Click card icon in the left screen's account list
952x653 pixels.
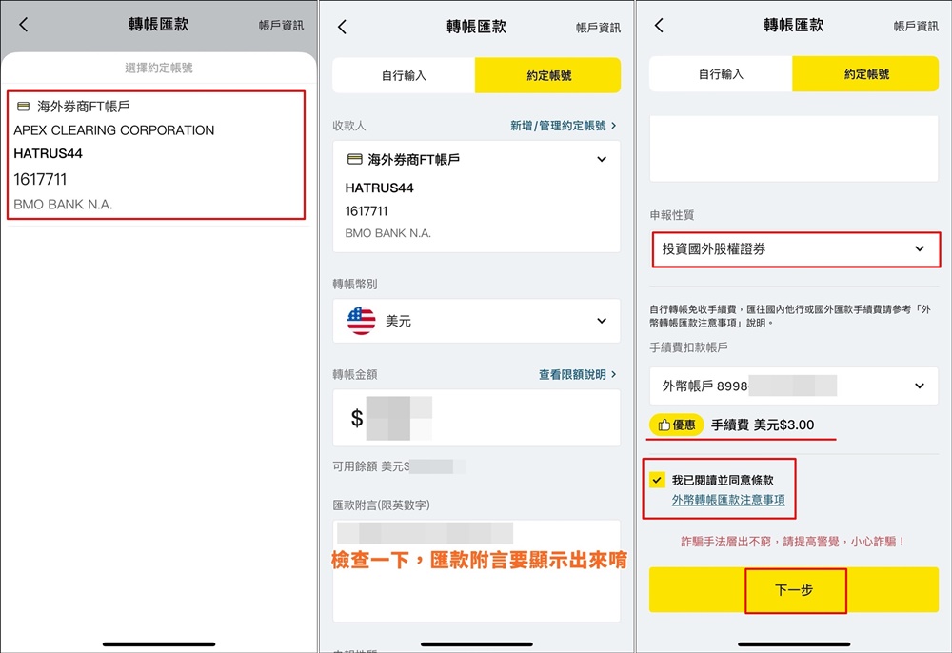pos(24,107)
